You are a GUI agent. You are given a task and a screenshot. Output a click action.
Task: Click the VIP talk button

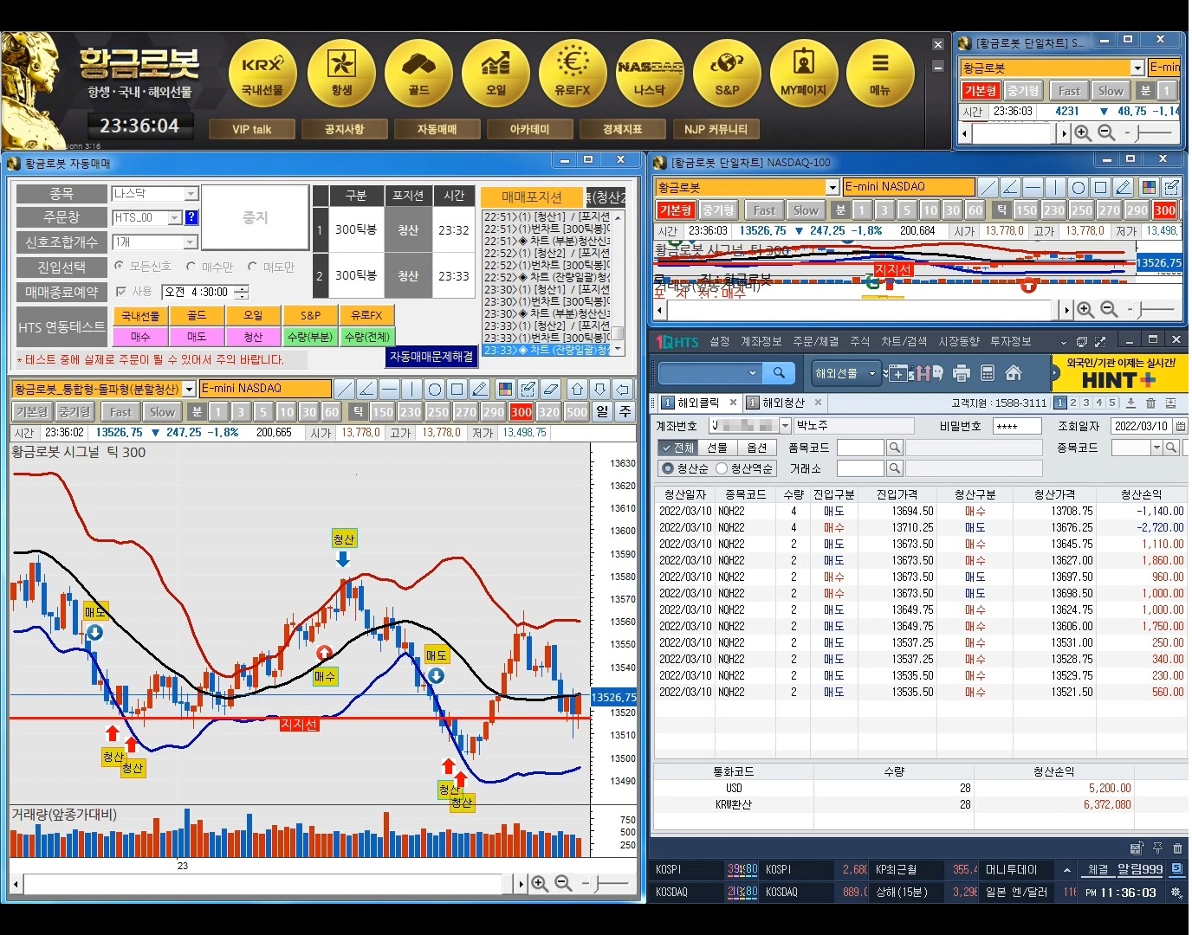(252, 129)
